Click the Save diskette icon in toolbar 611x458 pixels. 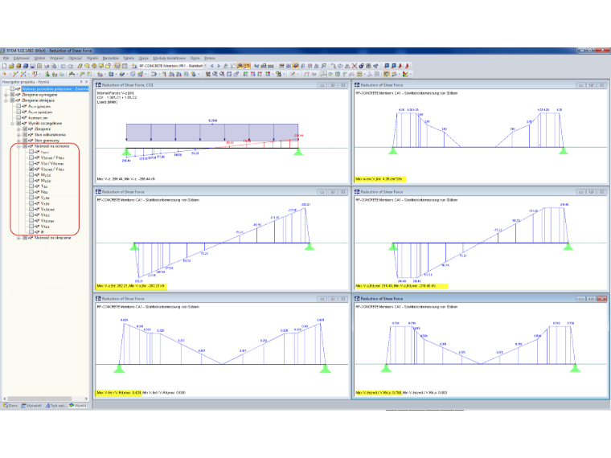pyautogui.click(x=32, y=66)
